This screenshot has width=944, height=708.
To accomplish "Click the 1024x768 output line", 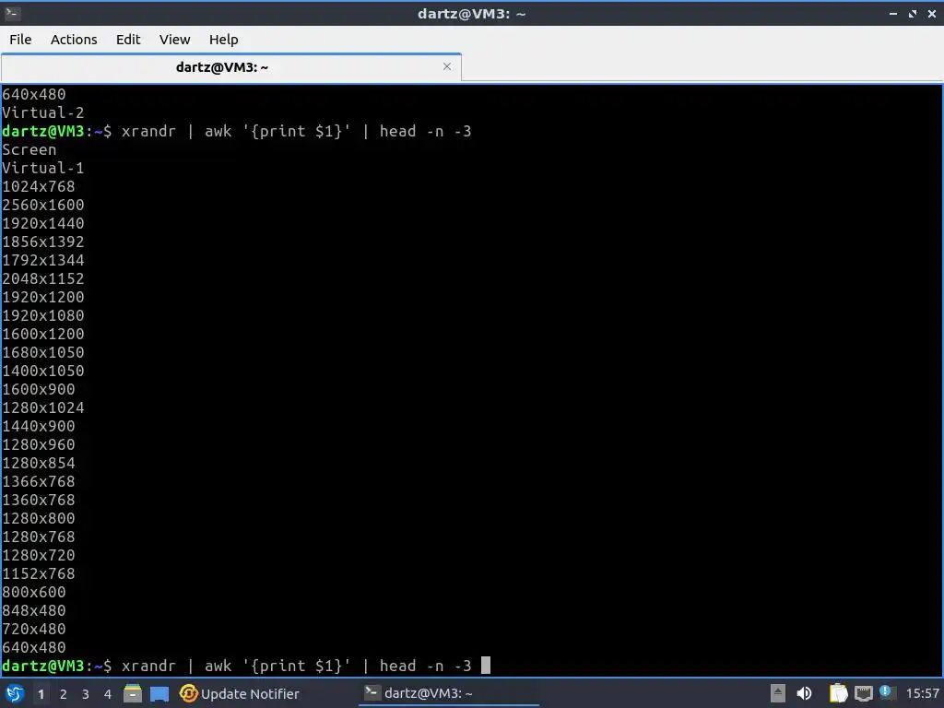I will tap(39, 186).
